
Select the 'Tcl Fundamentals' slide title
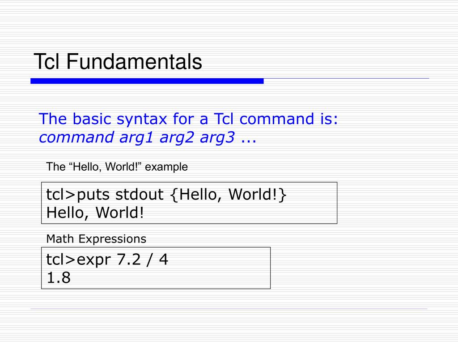click(x=118, y=62)
